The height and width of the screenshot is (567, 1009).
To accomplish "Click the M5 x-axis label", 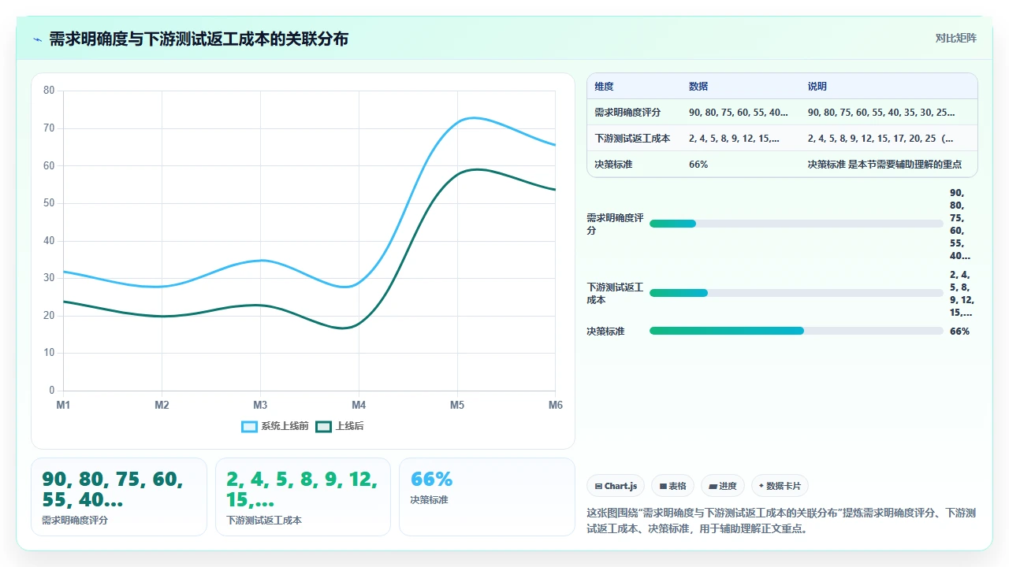I will coord(457,405).
